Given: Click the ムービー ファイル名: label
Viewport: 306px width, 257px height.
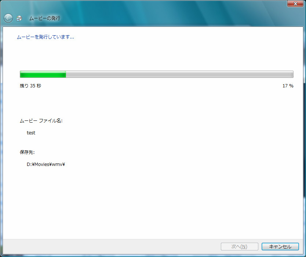Looking at the screenshot, I should pyautogui.click(x=41, y=121).
